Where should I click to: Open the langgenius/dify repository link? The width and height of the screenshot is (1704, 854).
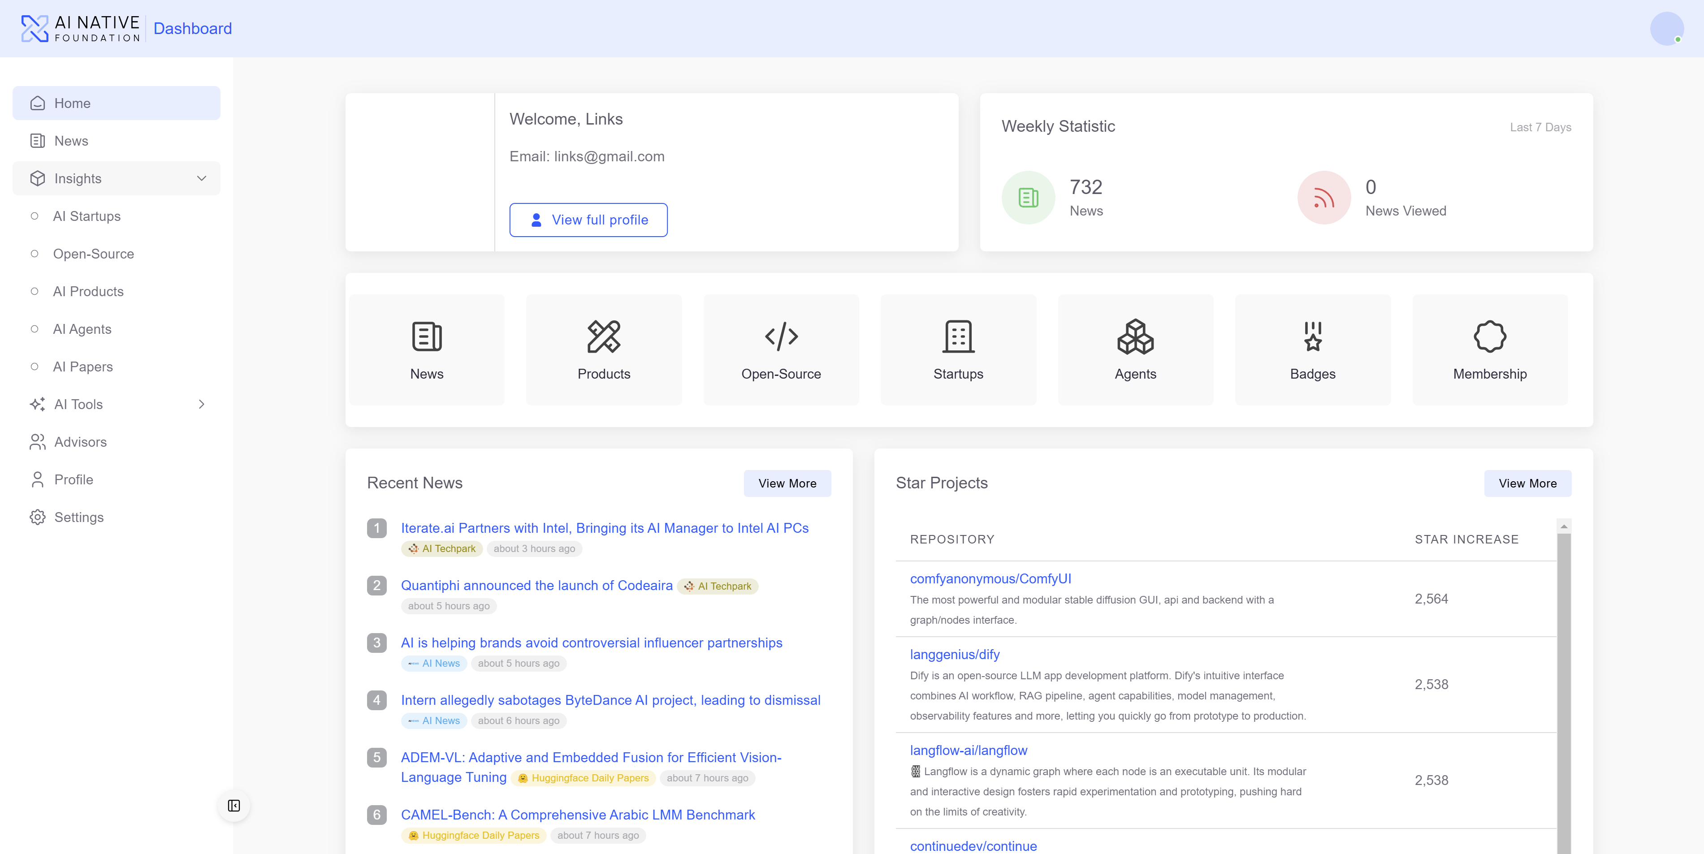955,654
